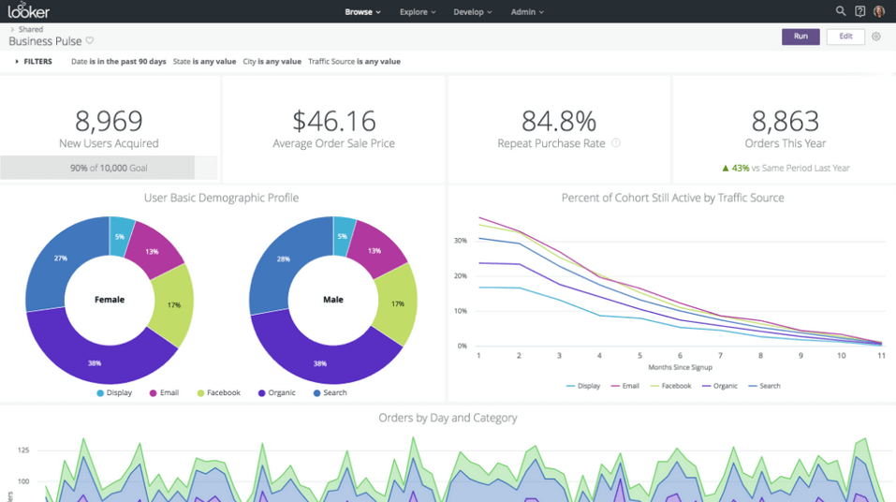The image size is (896, 502).
Task: Toggle Facebook in the donut chart legend
Action: pos(219,392)
